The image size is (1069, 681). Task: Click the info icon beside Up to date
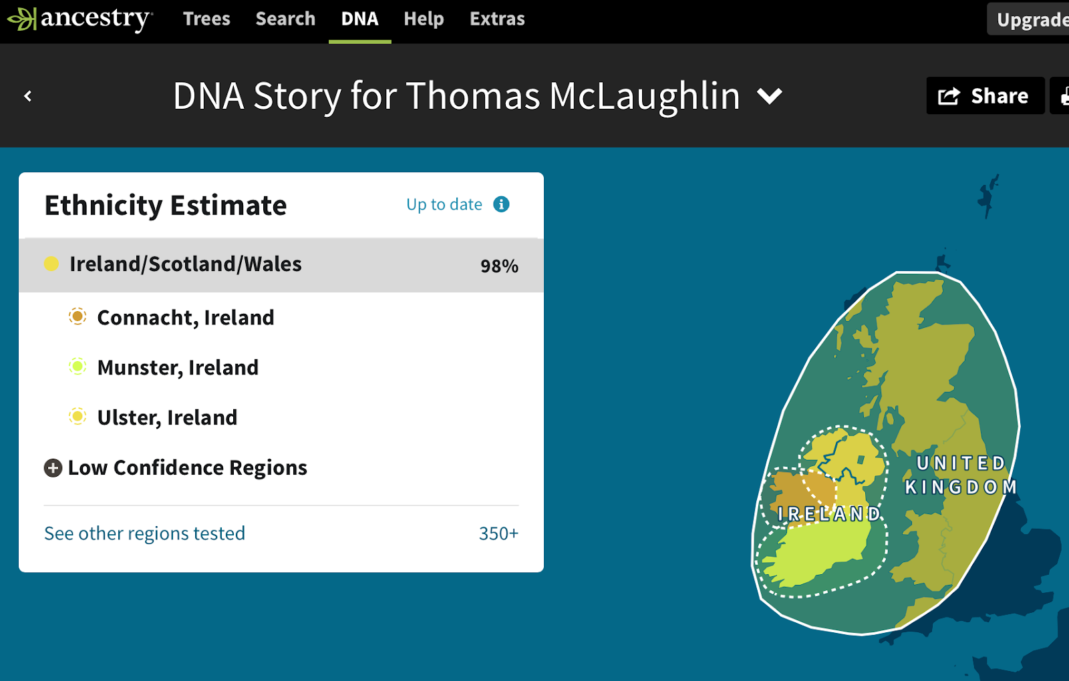point(501,204)
